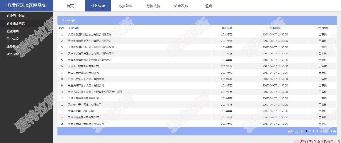Viewport: 341px width, 143px height.
Task: Click 退出 to log out
Action: 208,6
